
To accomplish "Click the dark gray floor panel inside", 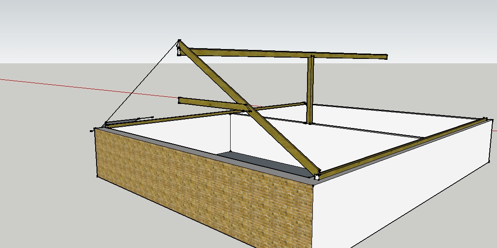I will click(265, 163).
